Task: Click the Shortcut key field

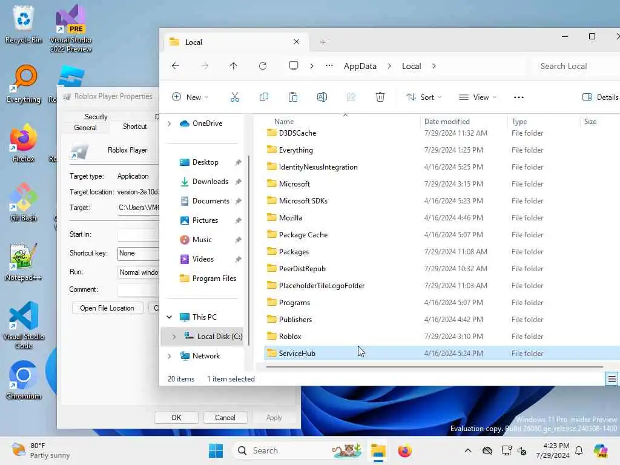Action: (139, 253)
